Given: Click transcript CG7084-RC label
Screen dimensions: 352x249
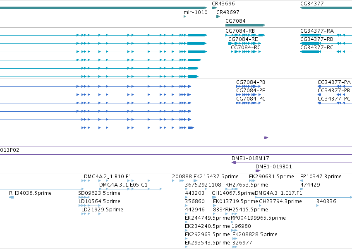Looking at the screenshot, I should (246, 48).
